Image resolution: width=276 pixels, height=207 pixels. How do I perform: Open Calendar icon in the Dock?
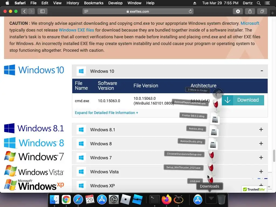[x=90, y=200]
